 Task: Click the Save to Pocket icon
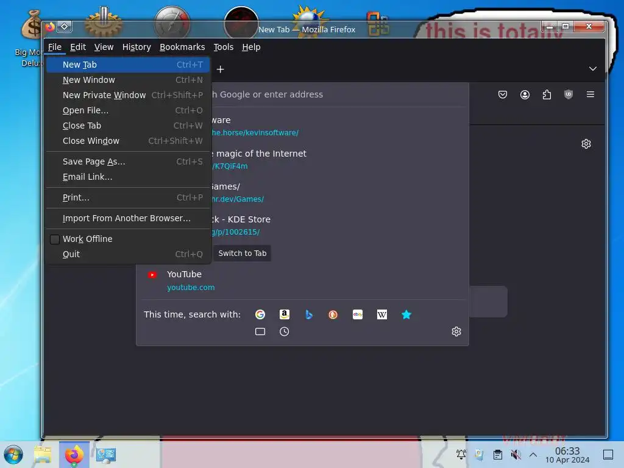503,94
